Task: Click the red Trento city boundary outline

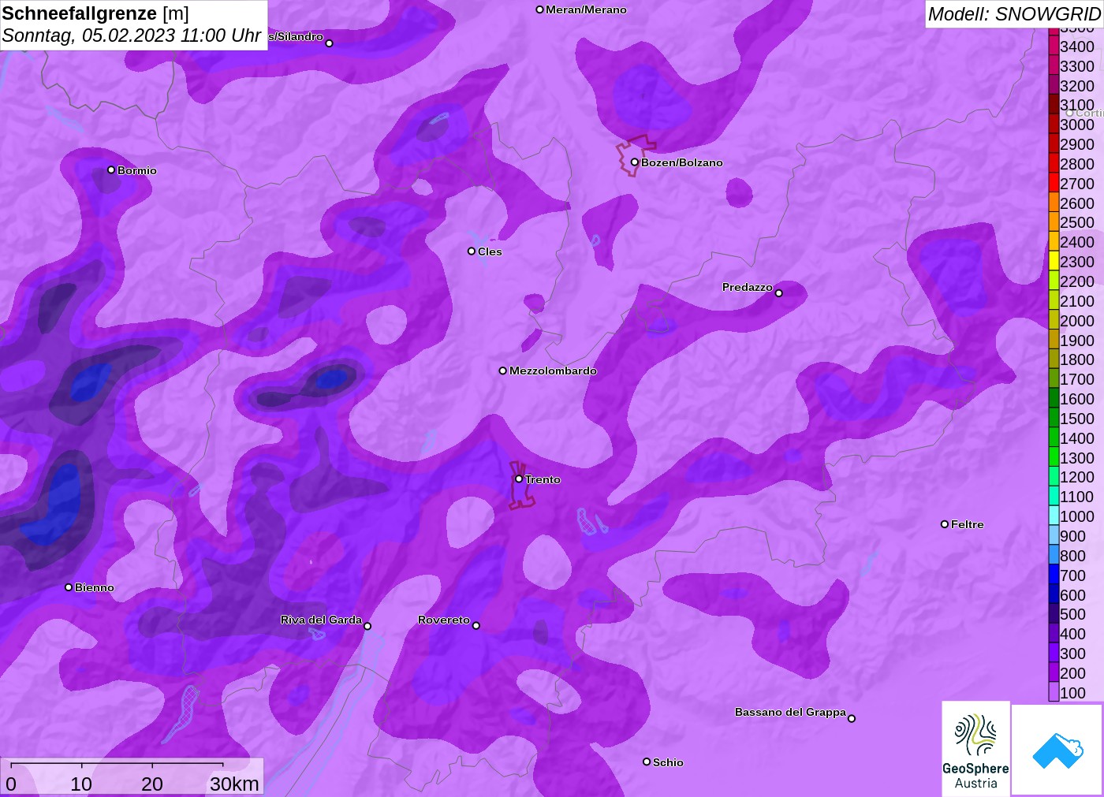Action: tap(521, 486)
